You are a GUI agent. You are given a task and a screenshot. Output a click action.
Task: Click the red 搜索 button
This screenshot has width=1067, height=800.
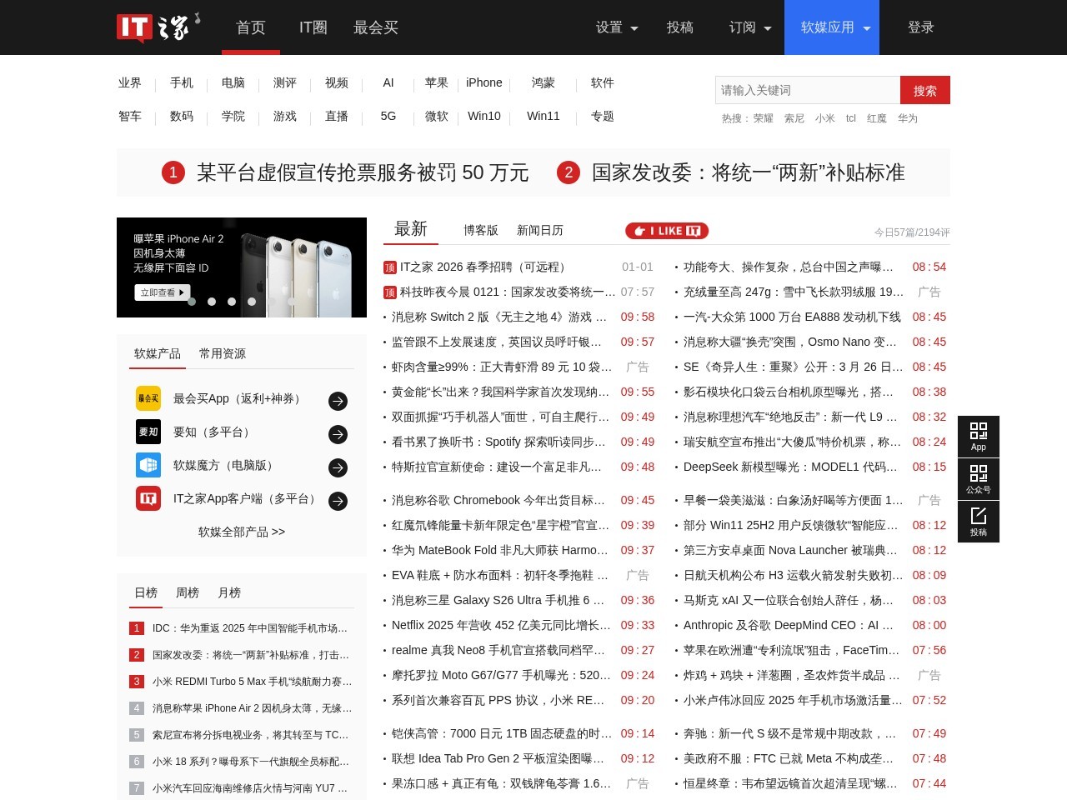pos(924,90)
